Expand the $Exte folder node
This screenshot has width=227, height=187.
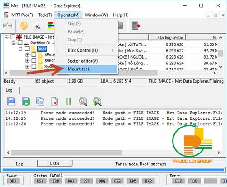(x=27, y=55)
